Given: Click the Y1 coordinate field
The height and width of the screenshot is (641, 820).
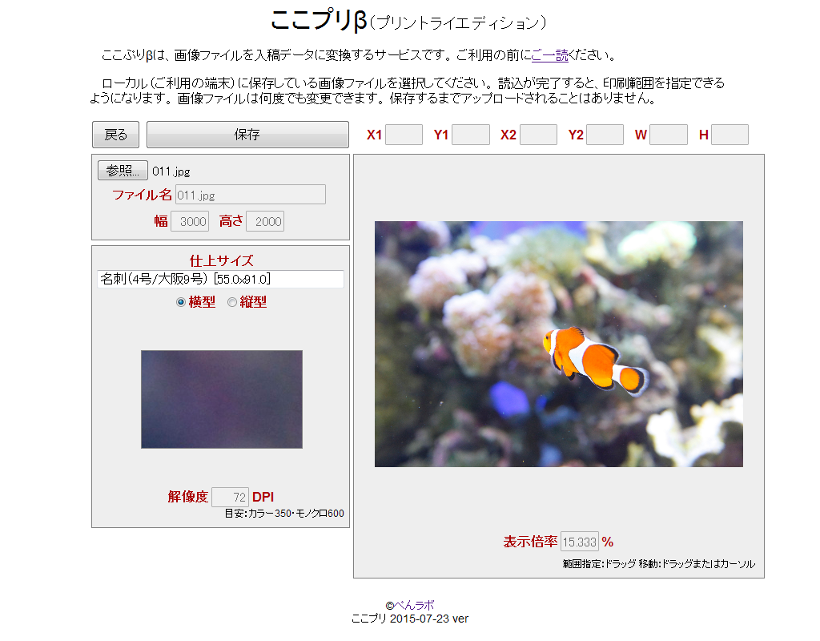Looking at the screenshot, I should 471,135.
